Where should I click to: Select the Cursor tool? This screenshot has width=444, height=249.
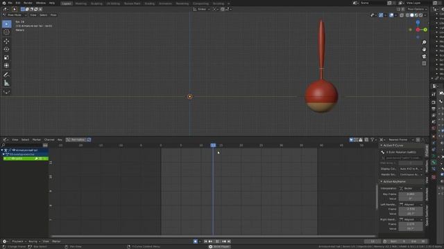6,33
